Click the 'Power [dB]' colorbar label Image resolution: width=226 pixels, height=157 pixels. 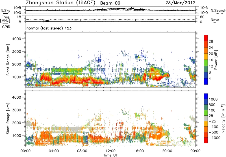coord(216,60)
